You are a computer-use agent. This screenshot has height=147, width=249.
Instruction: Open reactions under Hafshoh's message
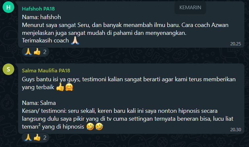(35, 52)
